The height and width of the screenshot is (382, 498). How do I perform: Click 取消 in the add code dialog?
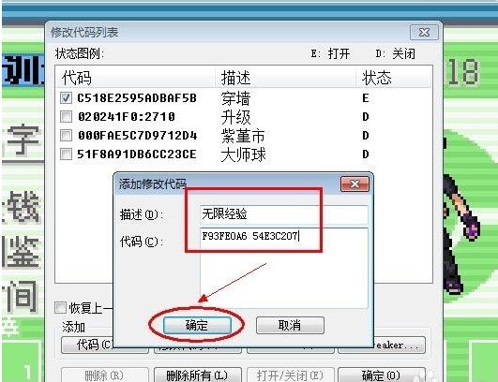[x=290, y=325]
